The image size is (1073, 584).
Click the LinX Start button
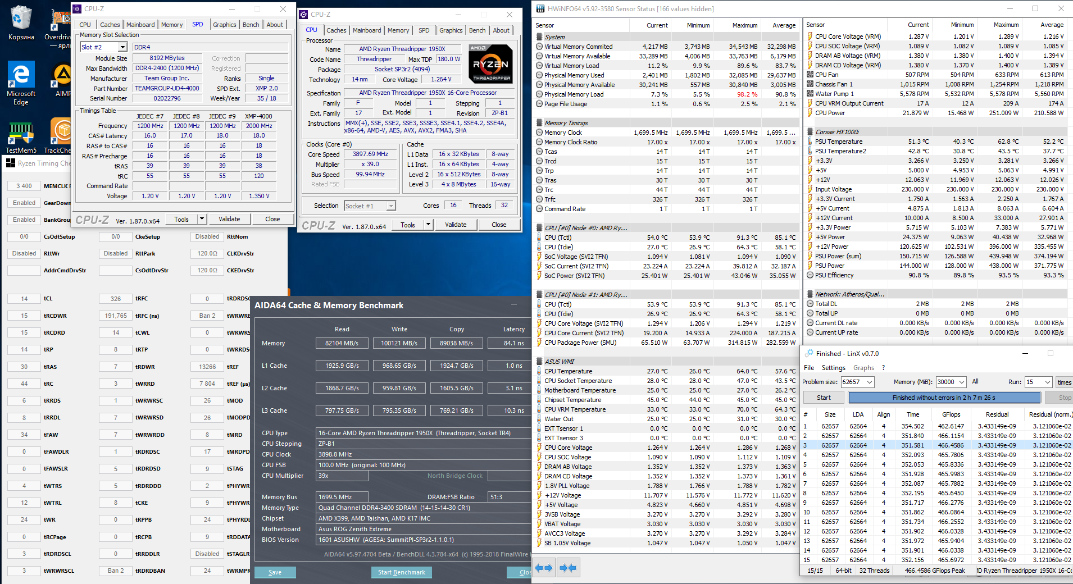point(824,398)
